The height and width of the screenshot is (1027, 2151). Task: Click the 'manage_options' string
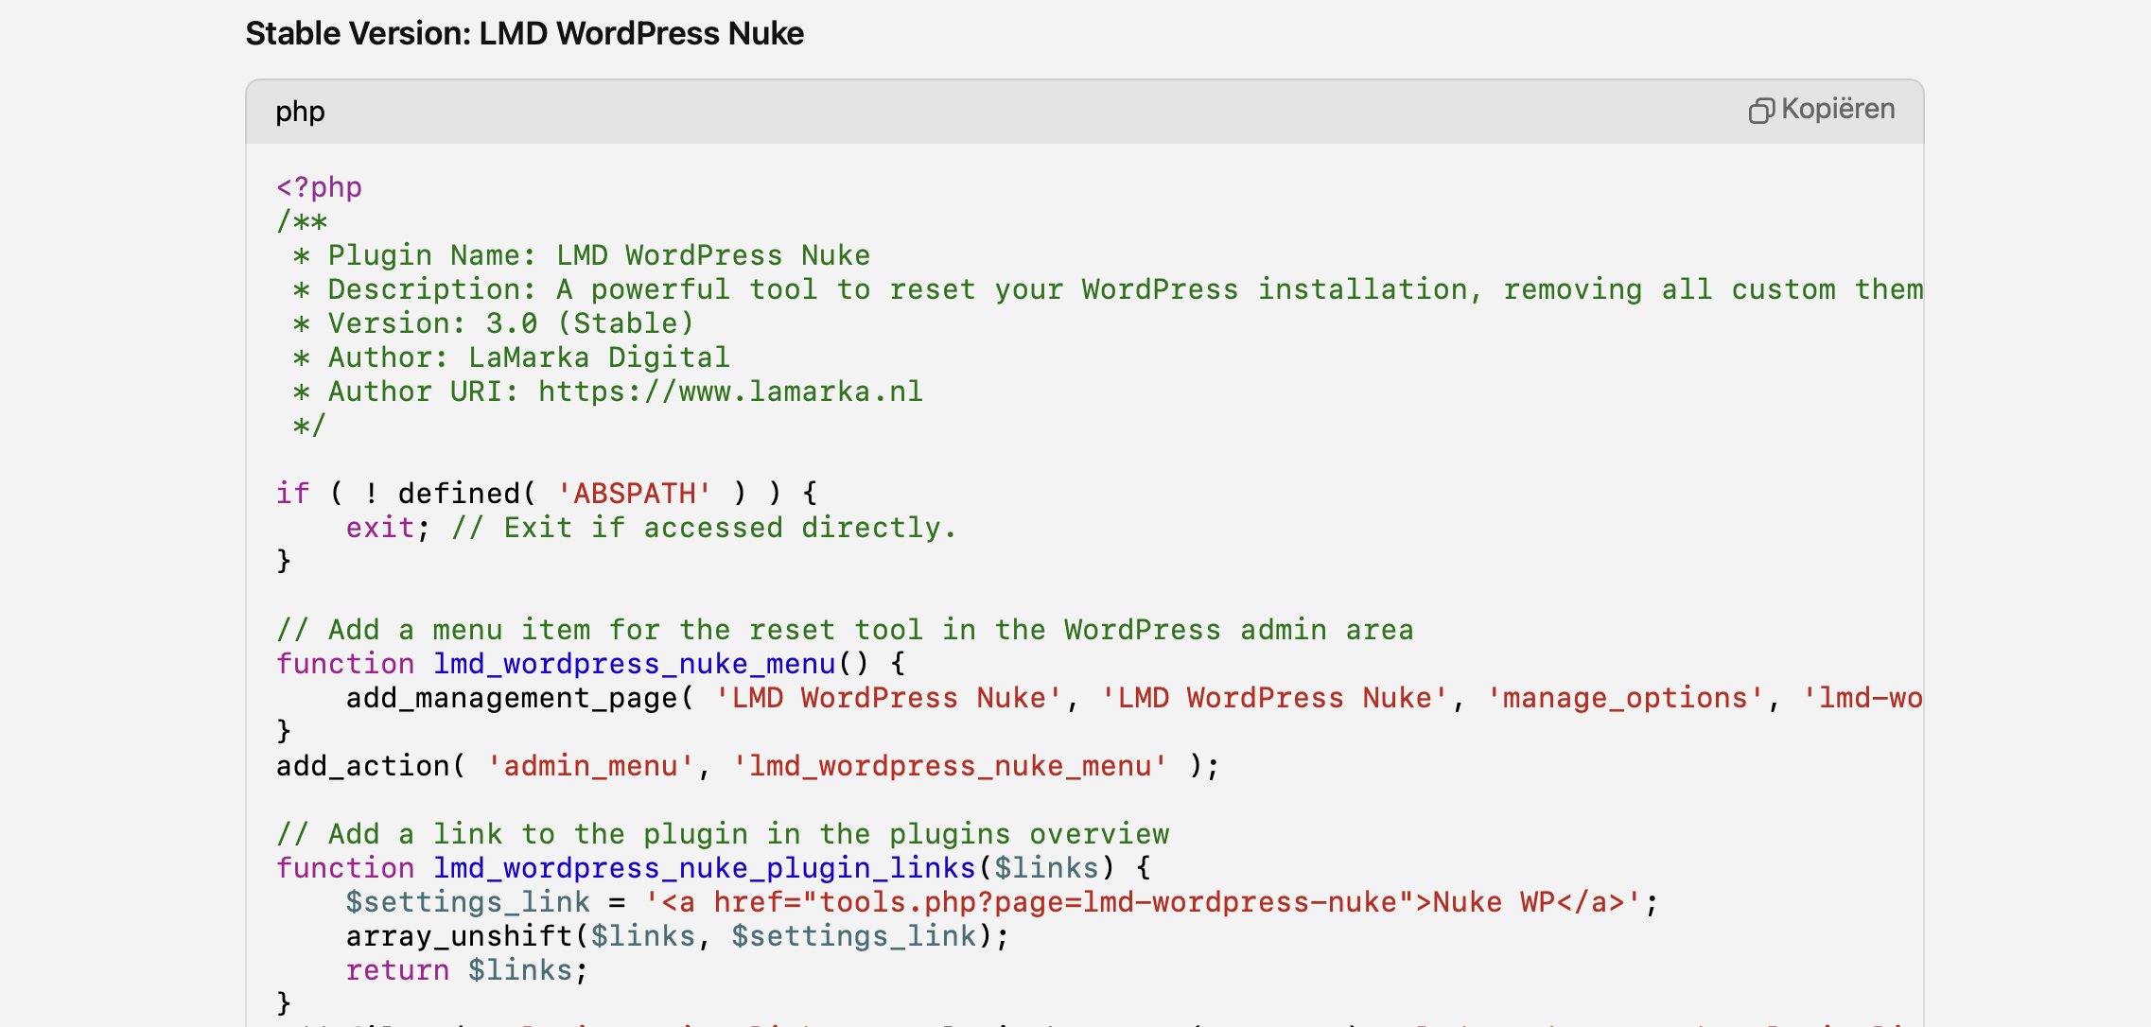point(1625,698)
